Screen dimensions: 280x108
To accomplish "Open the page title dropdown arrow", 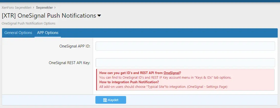I will (99, 16).
